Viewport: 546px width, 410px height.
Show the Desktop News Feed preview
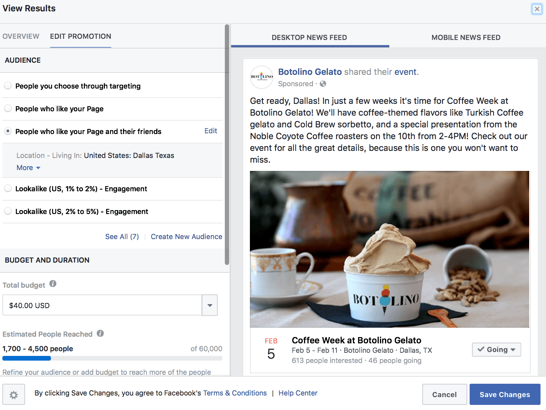[309, 38]
